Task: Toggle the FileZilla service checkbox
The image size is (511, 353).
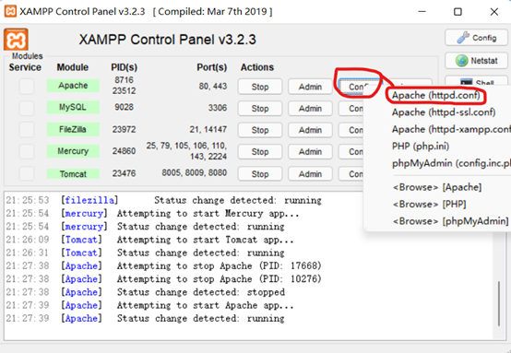Action: tap(27, 130)
